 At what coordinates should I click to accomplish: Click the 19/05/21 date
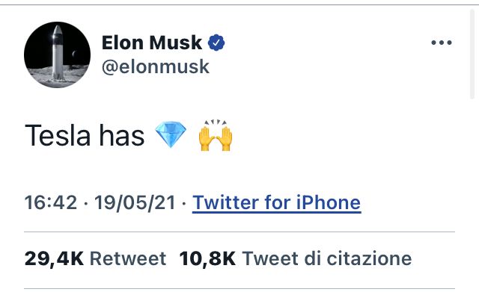[x=135, y=202]
